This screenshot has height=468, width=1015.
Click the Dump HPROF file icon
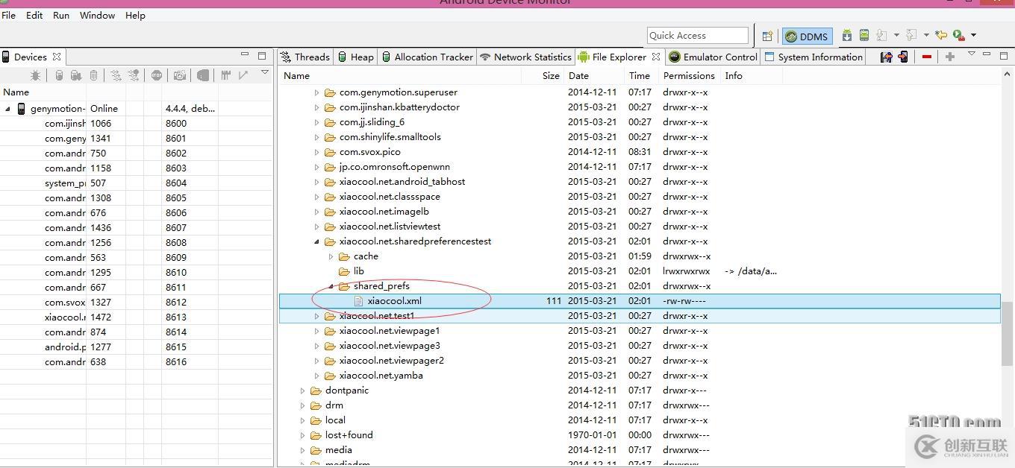(x=75, y=75)
